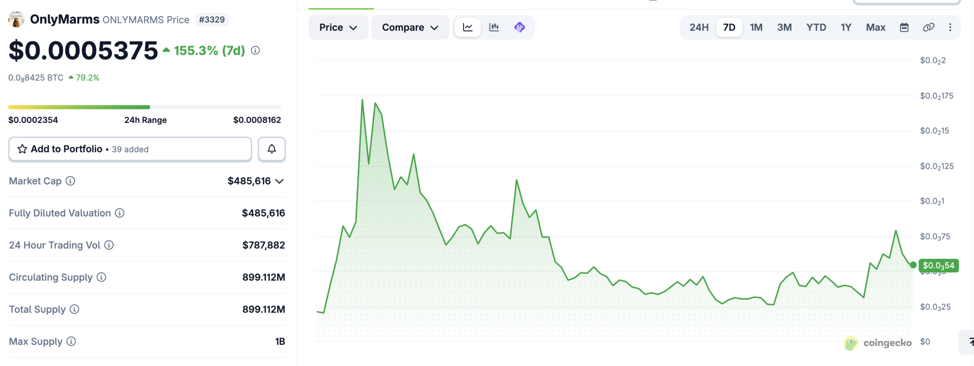Screen dimensions: 974x366
Task: Switch to candlestick chart view
Action: click(x=494, y=27)
